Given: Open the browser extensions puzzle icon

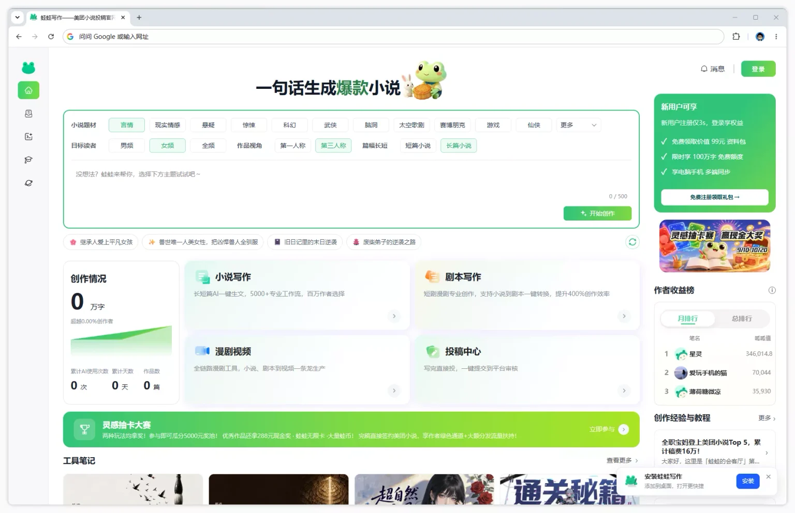Looking at the screenshot, I should click(736, 37).
